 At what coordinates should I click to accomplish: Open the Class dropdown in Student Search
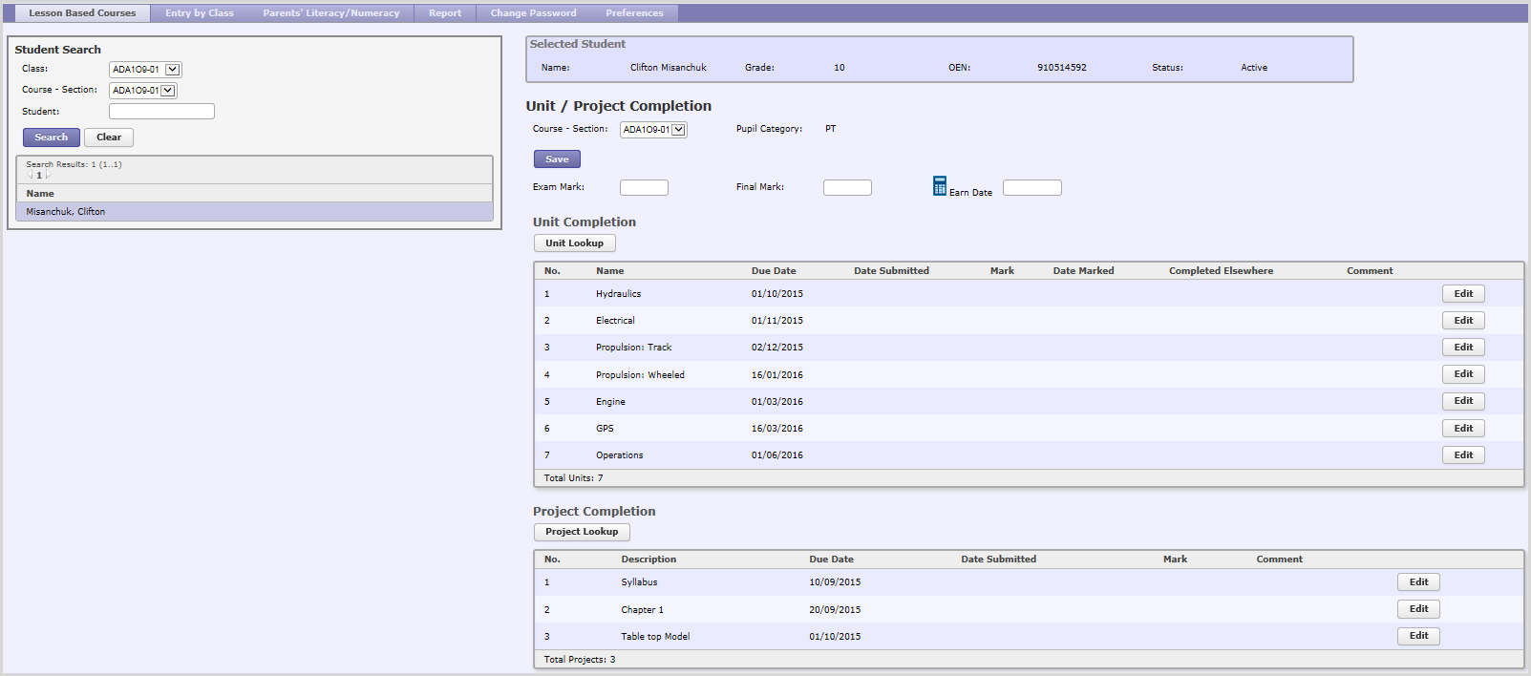pyautogui.click(x=172, y=70)
